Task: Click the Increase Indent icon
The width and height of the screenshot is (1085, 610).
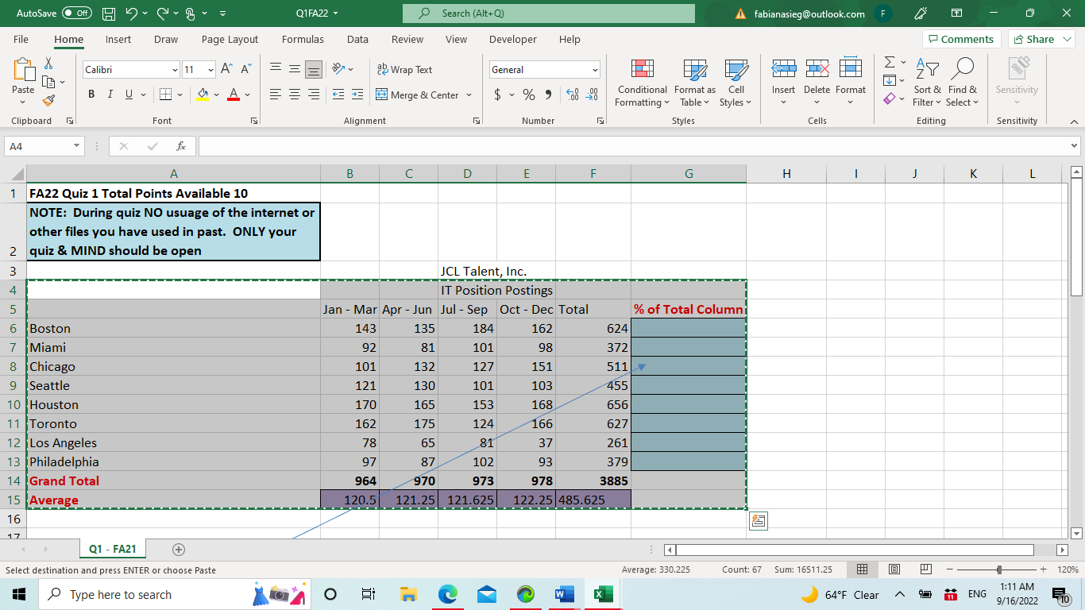Action: point(357,95)
